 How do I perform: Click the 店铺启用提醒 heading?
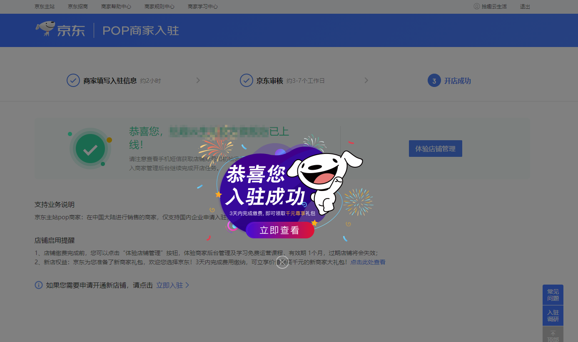coord(55,240)
